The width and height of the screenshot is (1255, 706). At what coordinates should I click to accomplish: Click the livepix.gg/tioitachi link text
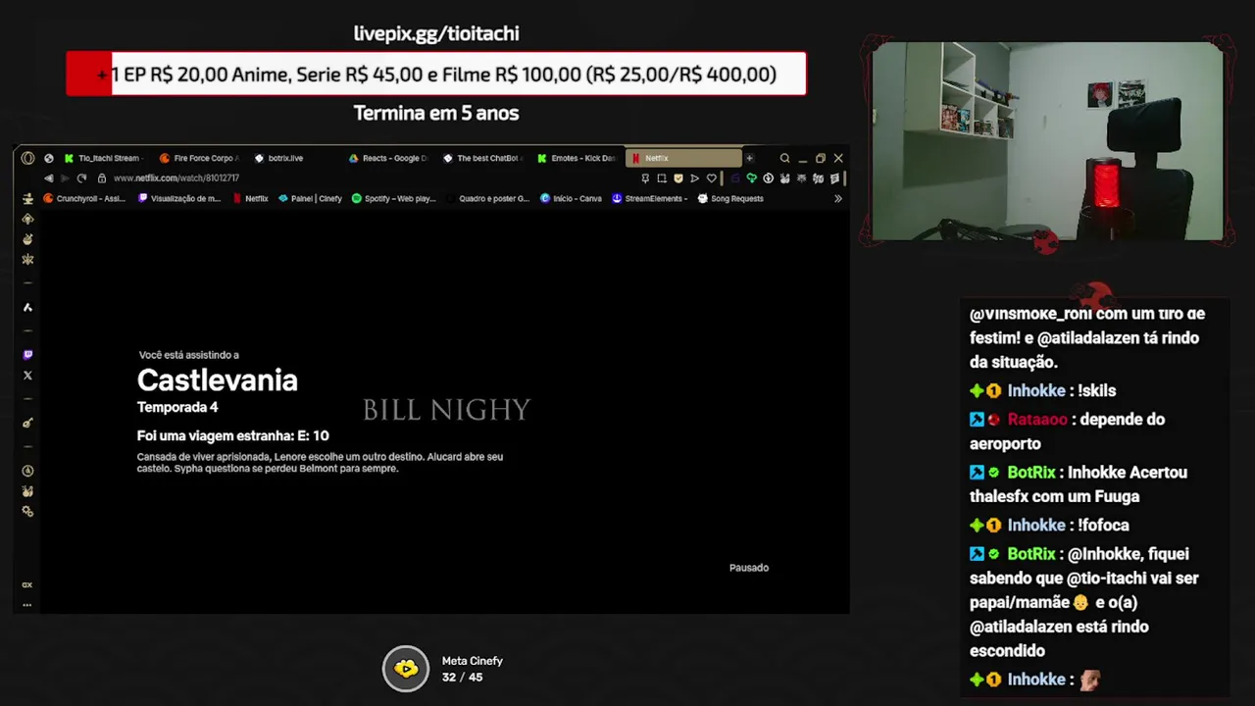[436, 33]
